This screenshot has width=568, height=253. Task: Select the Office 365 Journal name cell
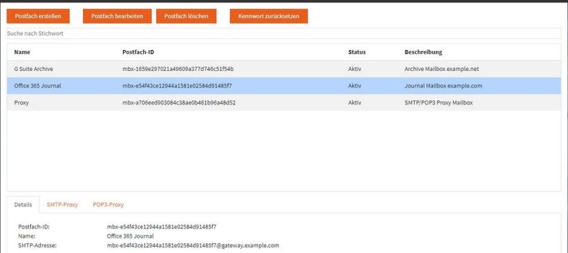[x=37, y=86]
